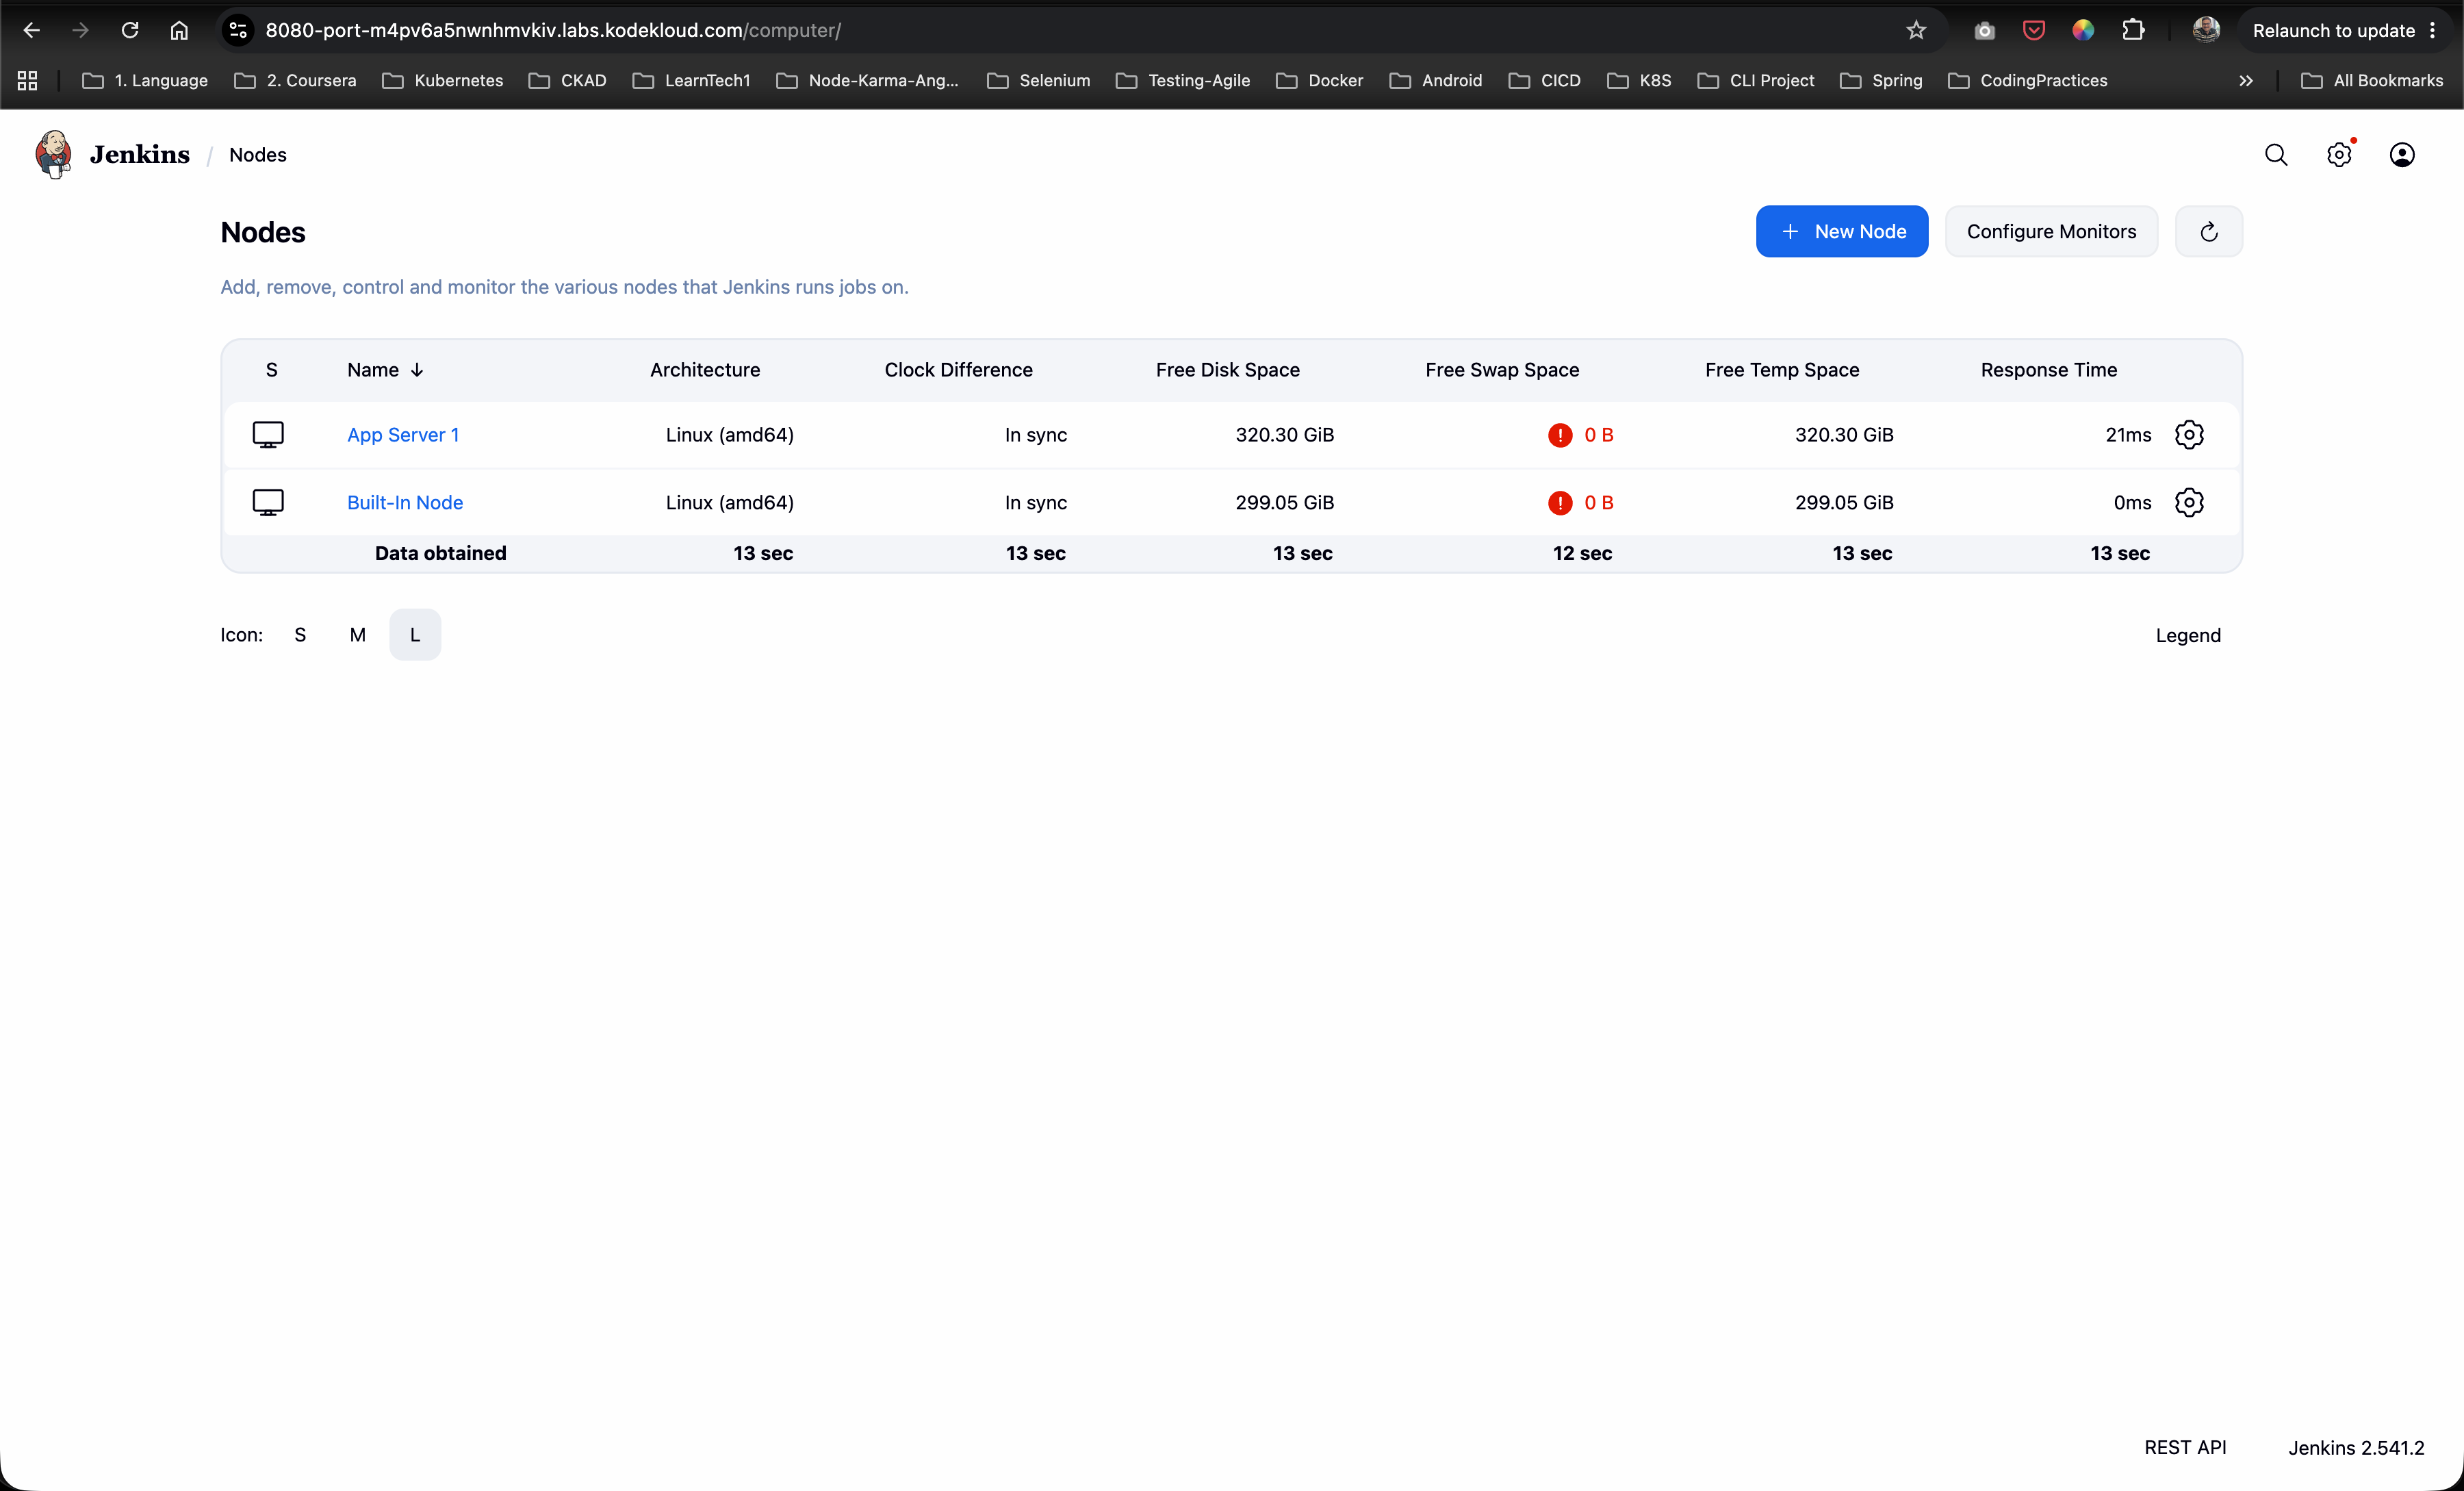Open the Selenium bookmark folder

point(1038,81)
